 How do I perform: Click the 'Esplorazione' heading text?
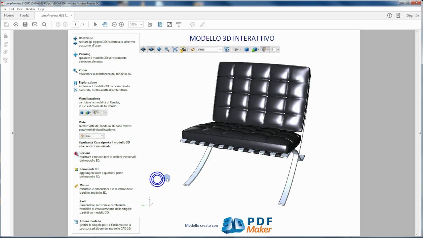pyautogui.click(x=88, y=82)
